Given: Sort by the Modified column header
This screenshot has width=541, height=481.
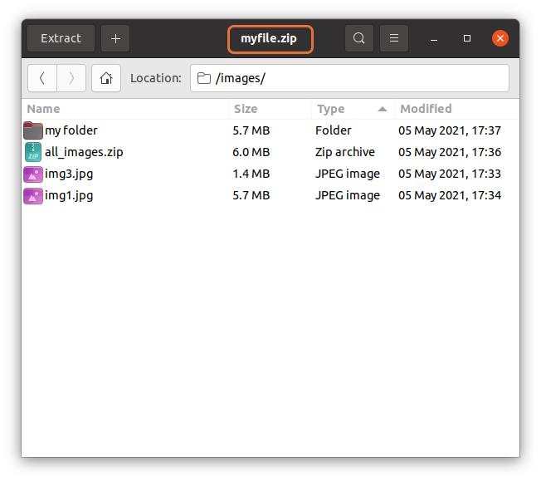Looking at the screenshot, I should tap(456, 109).
